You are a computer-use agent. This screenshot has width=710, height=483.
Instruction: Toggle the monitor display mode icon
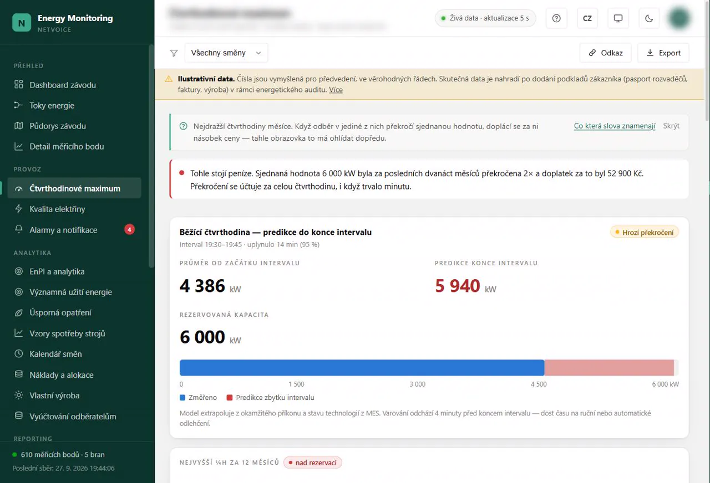tap(618, 18)
